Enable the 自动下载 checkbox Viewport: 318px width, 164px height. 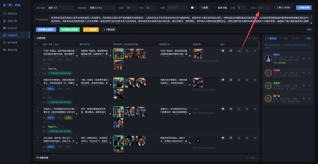pos(215,8)
